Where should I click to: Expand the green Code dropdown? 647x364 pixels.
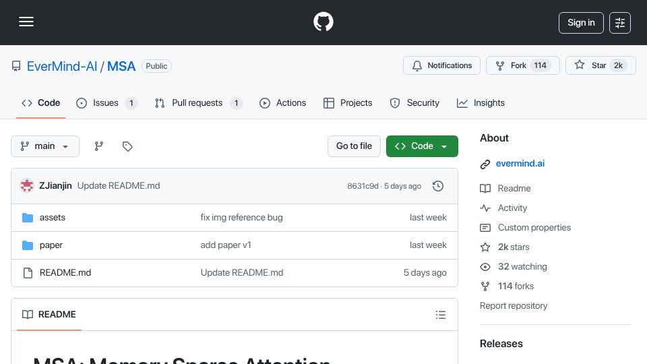(422, 146)
